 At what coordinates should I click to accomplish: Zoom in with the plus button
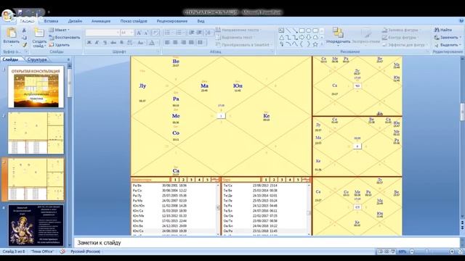tap(452, 252)
